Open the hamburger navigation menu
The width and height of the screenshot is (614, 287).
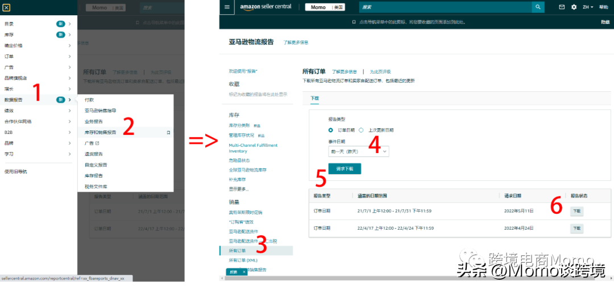pos(227,7)
